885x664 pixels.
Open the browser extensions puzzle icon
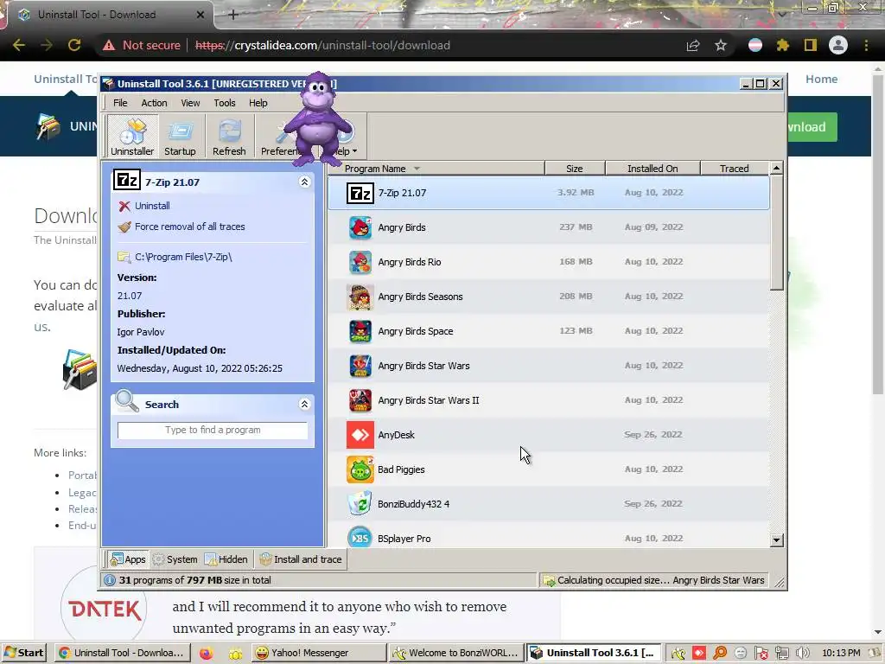pos(783,45)
